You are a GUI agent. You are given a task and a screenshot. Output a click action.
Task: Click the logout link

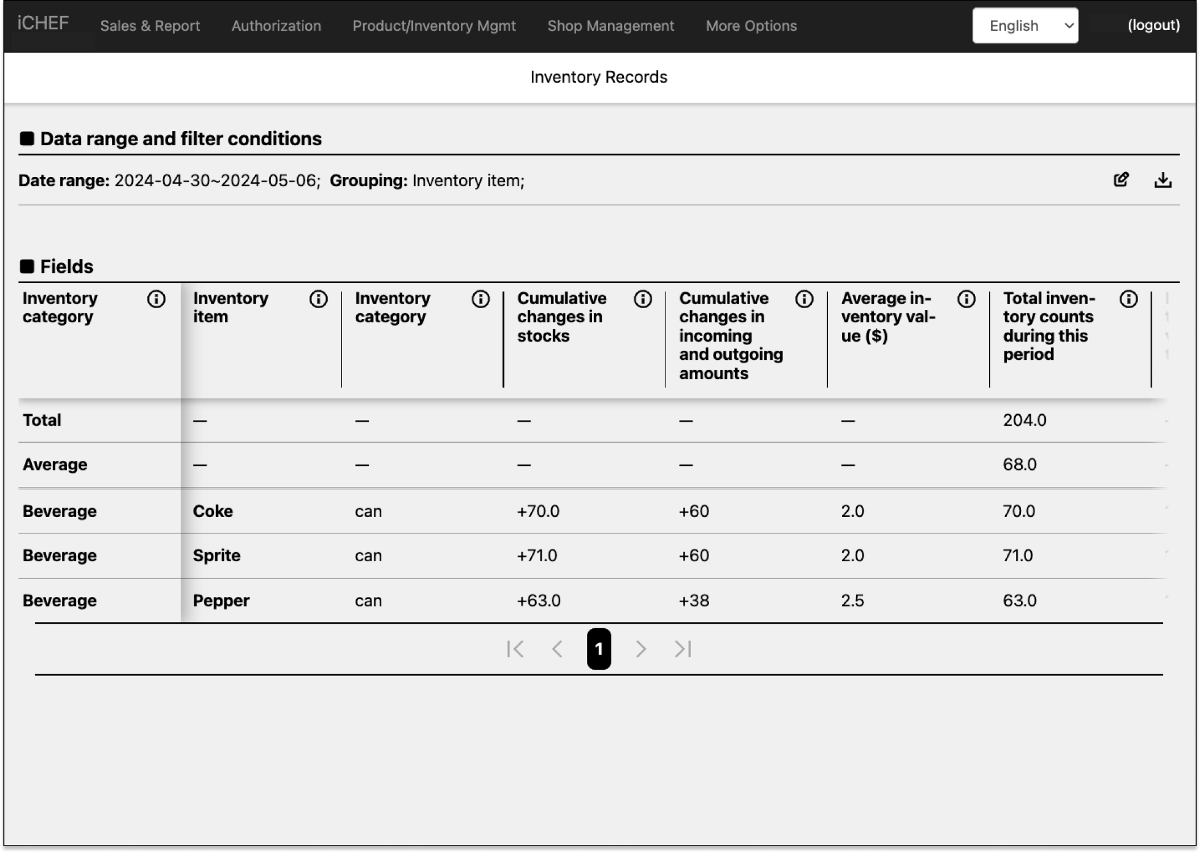[1153, 26]
